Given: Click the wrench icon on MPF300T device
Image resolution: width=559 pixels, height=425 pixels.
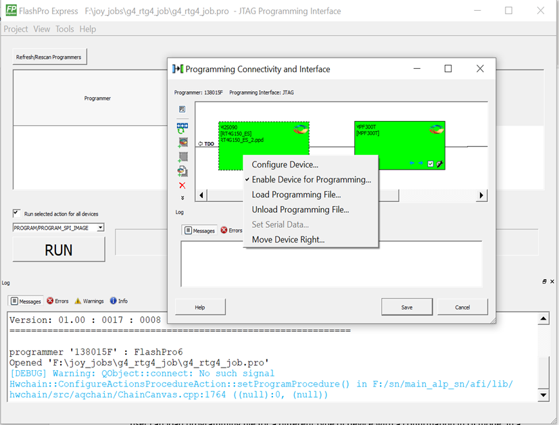Looking at the screenshot, I should point(439,164).
